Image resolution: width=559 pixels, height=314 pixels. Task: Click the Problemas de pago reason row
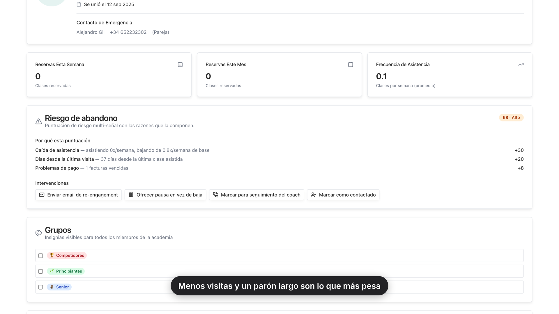(279, 168)
